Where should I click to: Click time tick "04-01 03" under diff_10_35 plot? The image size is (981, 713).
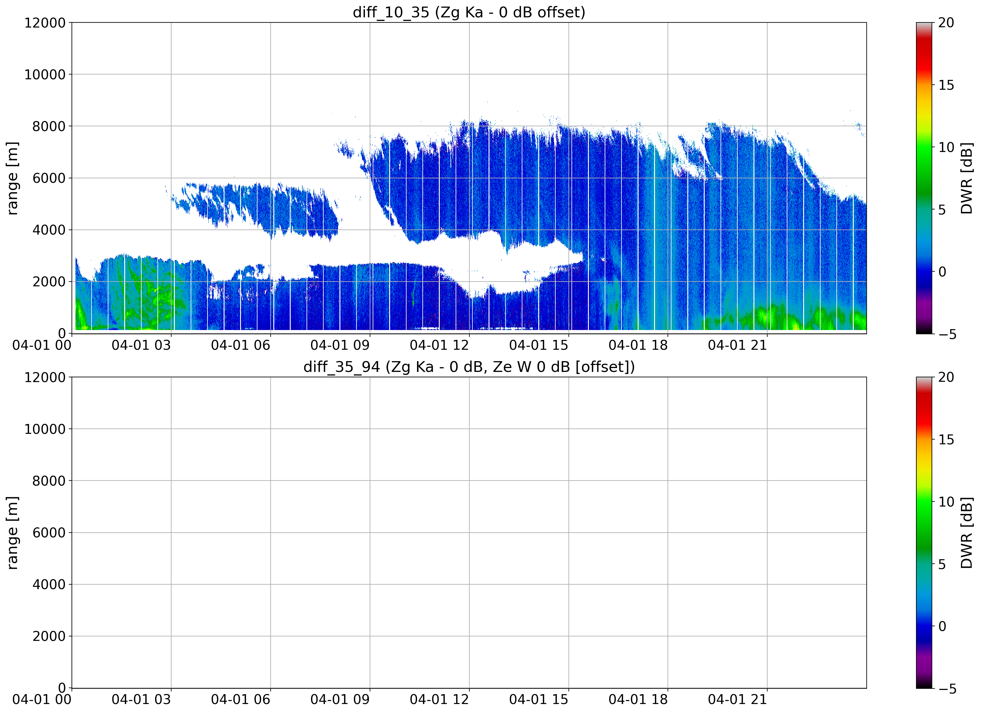(x=141, y=345)
